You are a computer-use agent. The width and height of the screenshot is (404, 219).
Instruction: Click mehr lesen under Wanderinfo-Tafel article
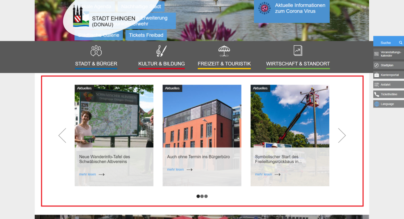pos(87,175)
